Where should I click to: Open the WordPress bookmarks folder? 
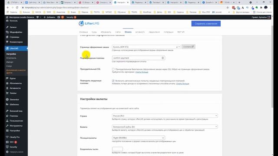tap(146, 12)
